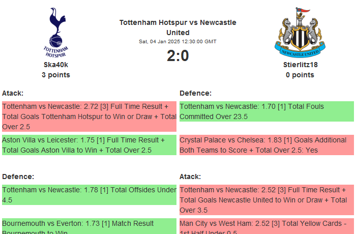Select Stierlitz18's 0 points label
The height and width of the screenshot is (234, 356).
coord(300,75)
